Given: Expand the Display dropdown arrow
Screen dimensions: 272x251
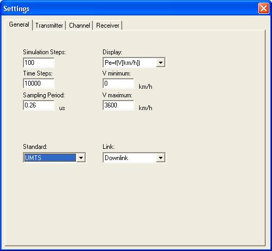Looking at the screenshot, I should (x=160, y=62).
